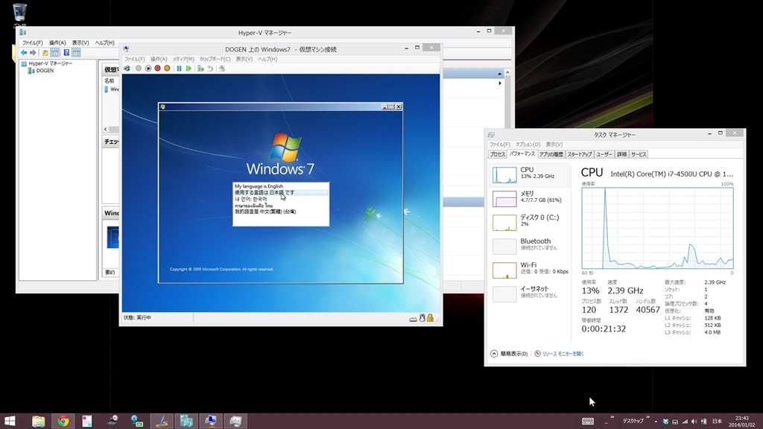Screen dimensions: 763x429
Task: Switch to the プロセス tab in Task Manager
Action: click(x=497, y=154)
